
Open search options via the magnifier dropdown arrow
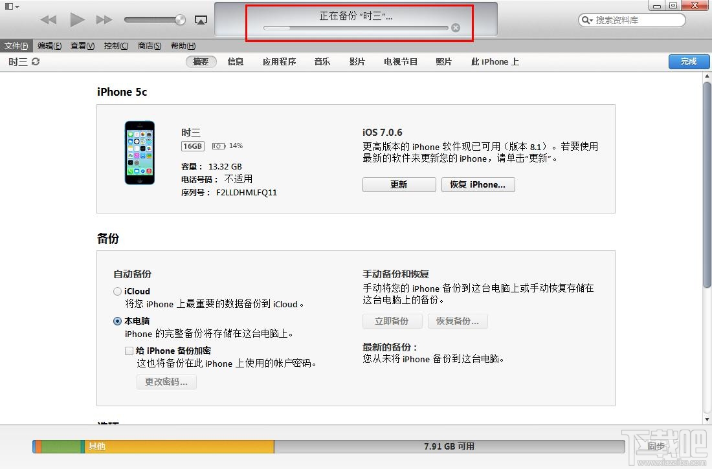tap(590, 20)
